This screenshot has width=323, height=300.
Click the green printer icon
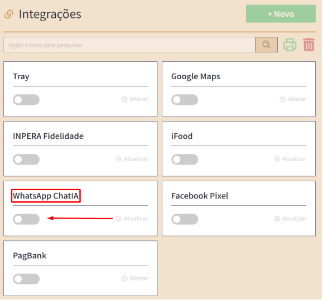290,45
